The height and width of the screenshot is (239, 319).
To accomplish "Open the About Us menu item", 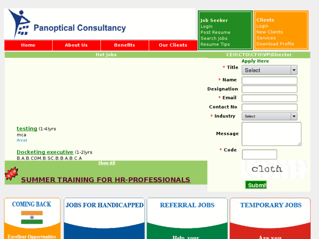I will pos(76,45).
